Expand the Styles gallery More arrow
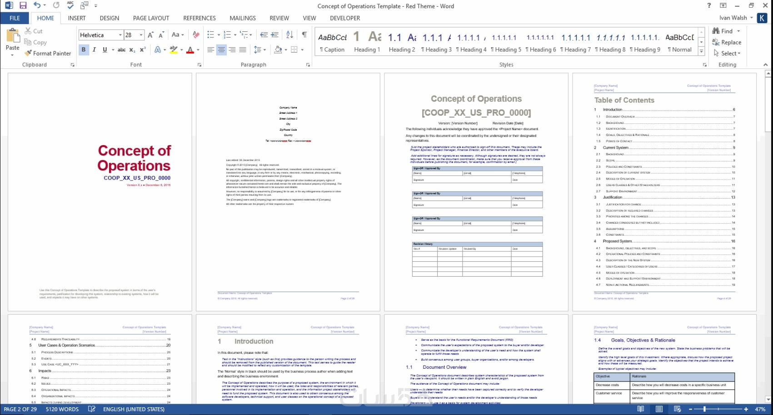Screen dimensions: 773x415 click(702, 52)
